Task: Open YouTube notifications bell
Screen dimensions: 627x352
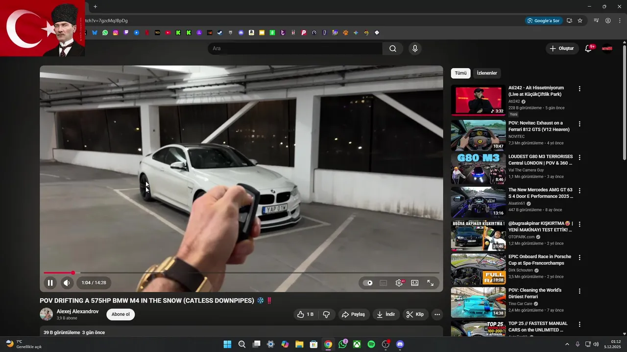Action: point(588,48)
